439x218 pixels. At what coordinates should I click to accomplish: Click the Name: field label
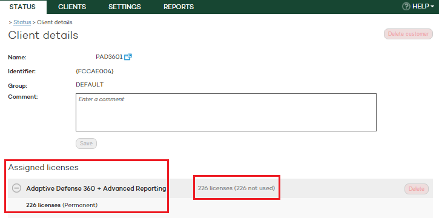click(17, 58)
